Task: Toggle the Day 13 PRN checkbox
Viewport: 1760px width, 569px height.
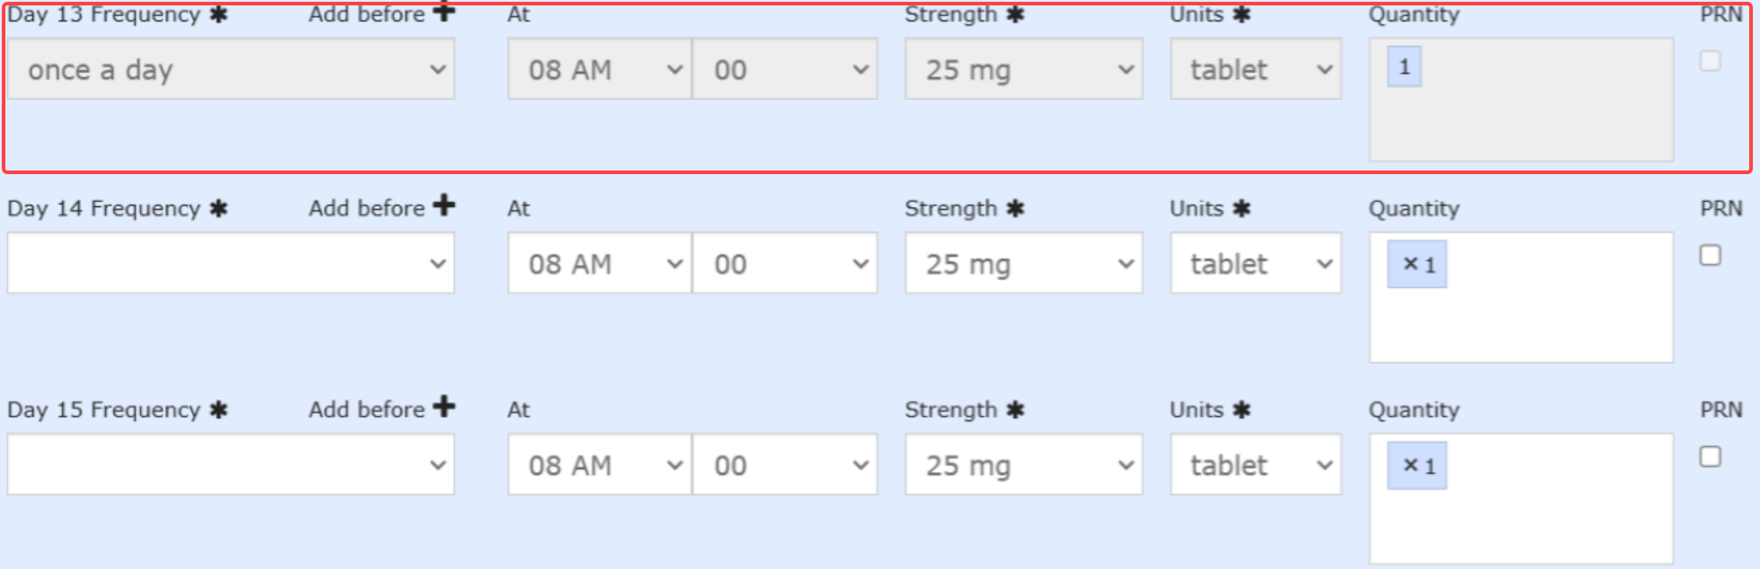Action: tap(1710, 62)
